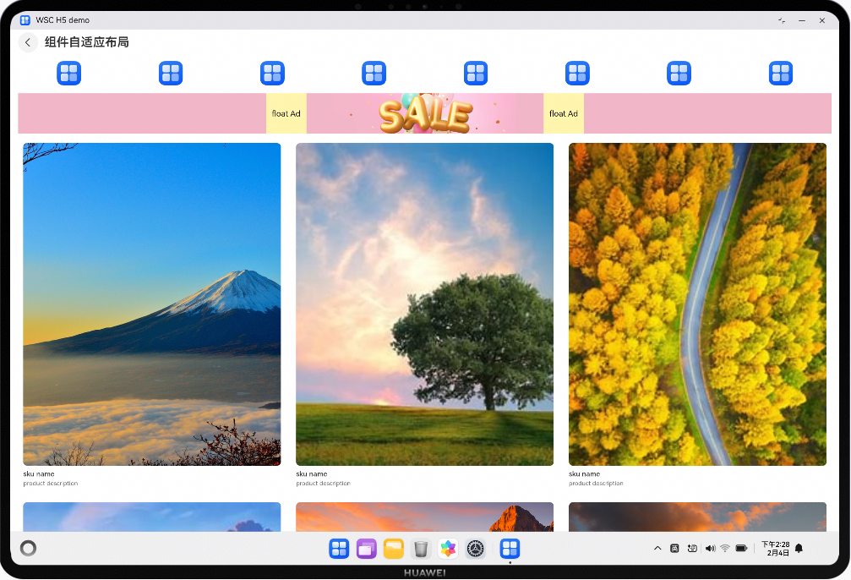Image resolution: width=851 pixels, height=580 pixels.
Task: Open the Trash bin from the dock
Action: tap(421, 549)
